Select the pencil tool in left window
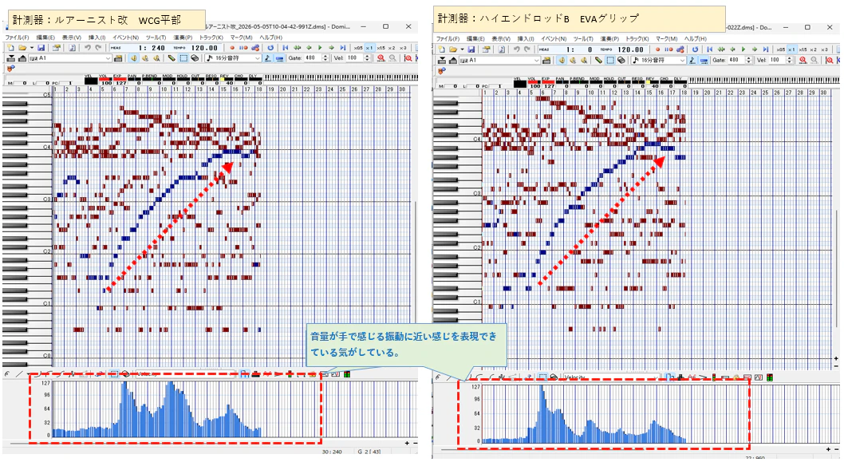This screenshot has width=844, height=462. (172, 58)
